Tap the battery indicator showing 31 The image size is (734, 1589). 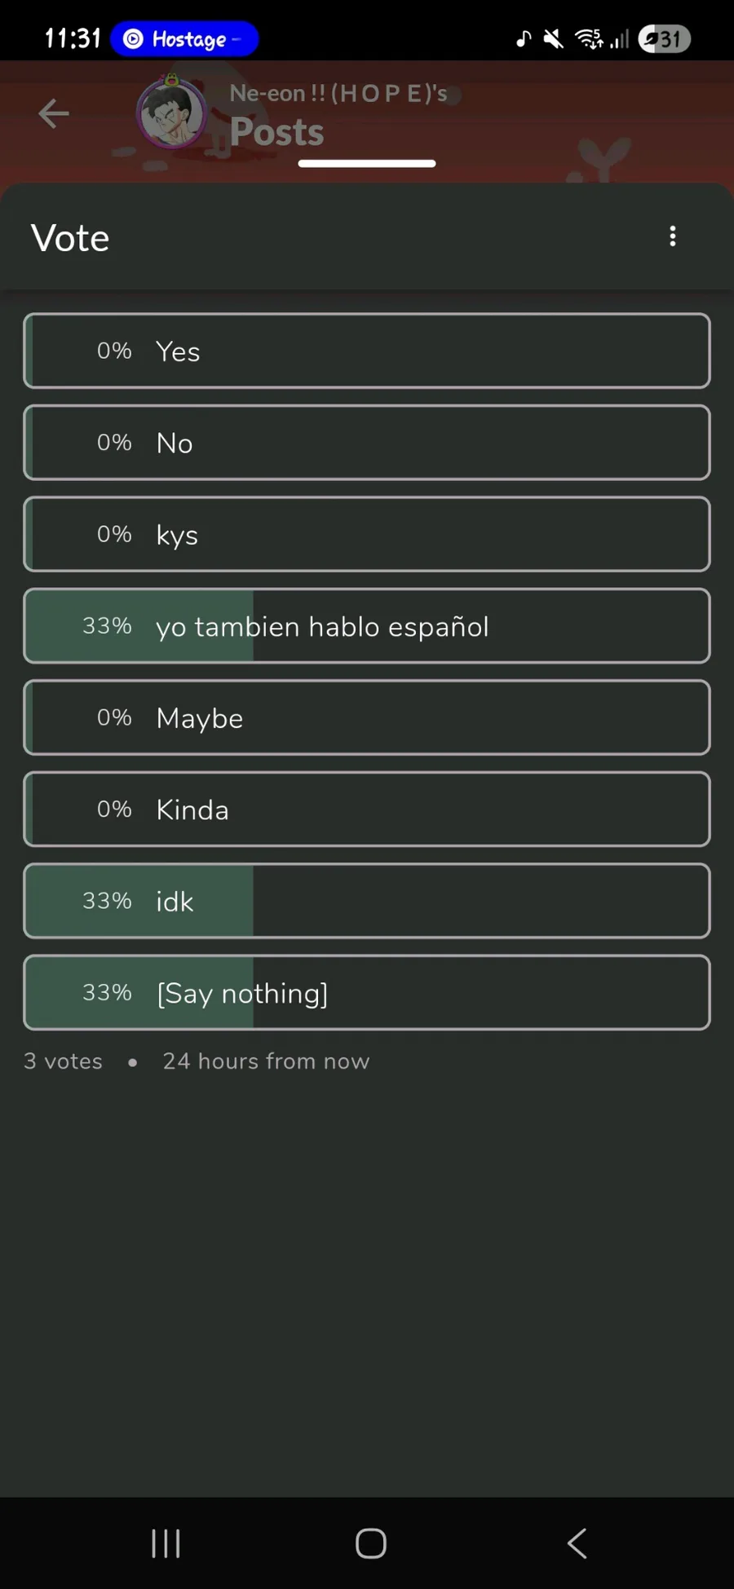[x=664, y=39]
